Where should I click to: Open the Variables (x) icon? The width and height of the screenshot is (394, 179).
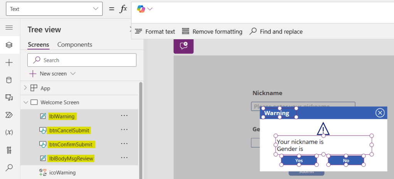point(9,132)
